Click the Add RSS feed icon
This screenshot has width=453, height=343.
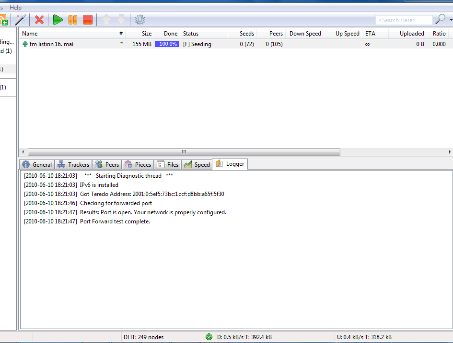(x=3, y=20)
